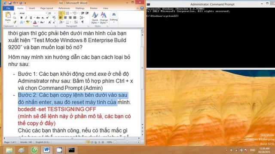The image size is (275, 154).
Task: Click the Copy icon in Clipboard group
Action: 15,18
